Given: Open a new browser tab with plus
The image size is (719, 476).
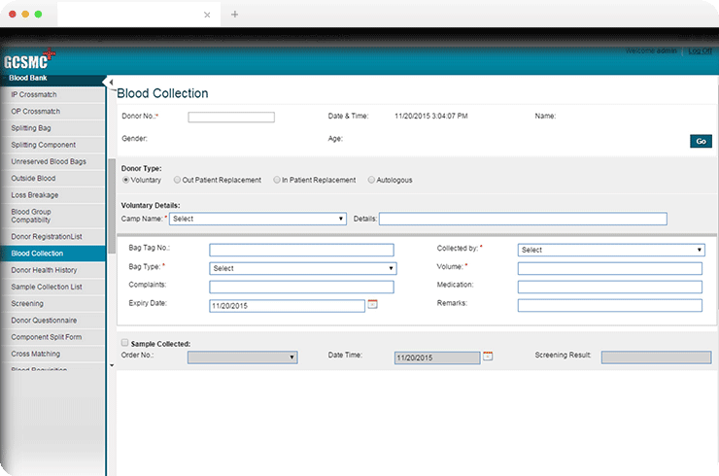Looking at the screenshot, I should [x=235, y=15].
